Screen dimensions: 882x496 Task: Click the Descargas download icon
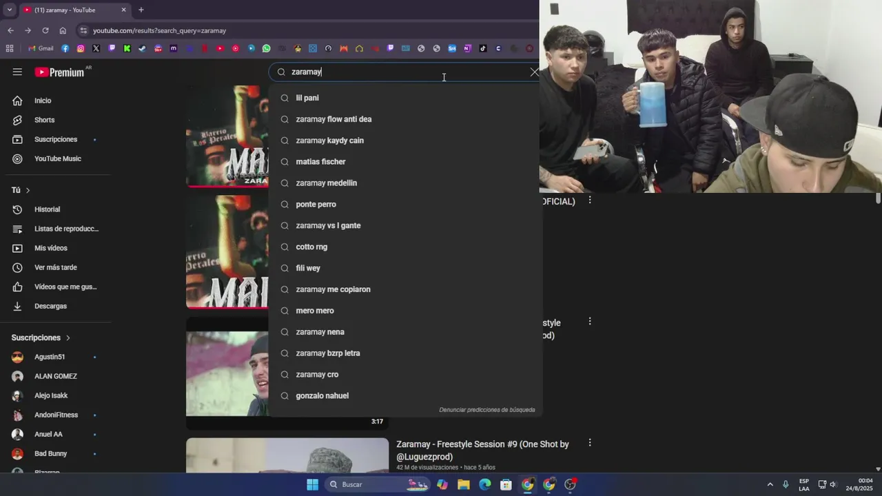18,306
